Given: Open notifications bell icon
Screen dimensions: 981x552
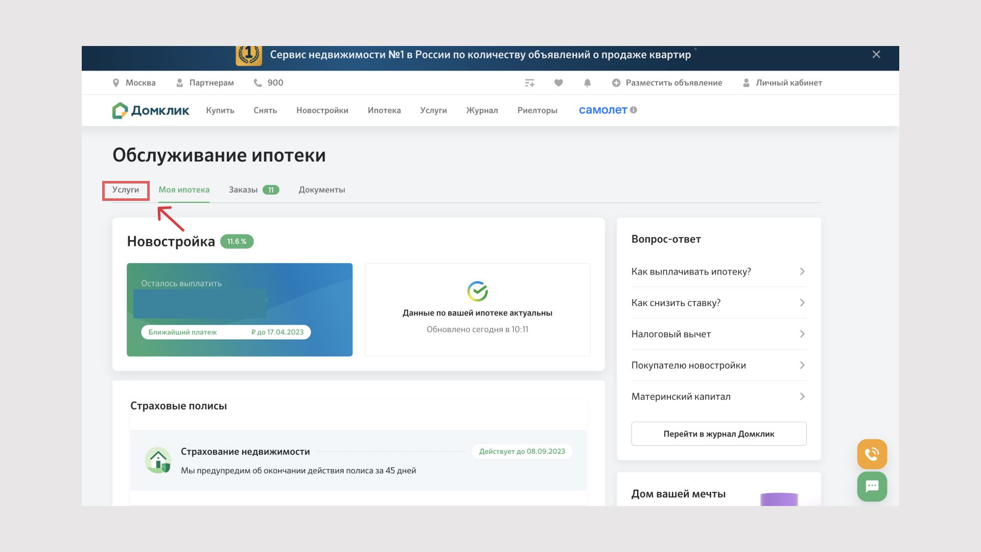Looking at the screenshot, I should (588, 83).
